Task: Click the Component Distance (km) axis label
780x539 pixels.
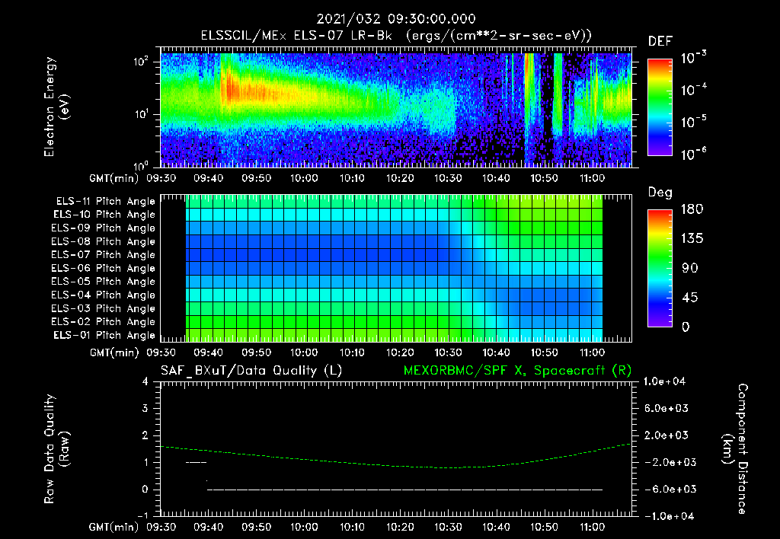Action: [x=735, y=449]
